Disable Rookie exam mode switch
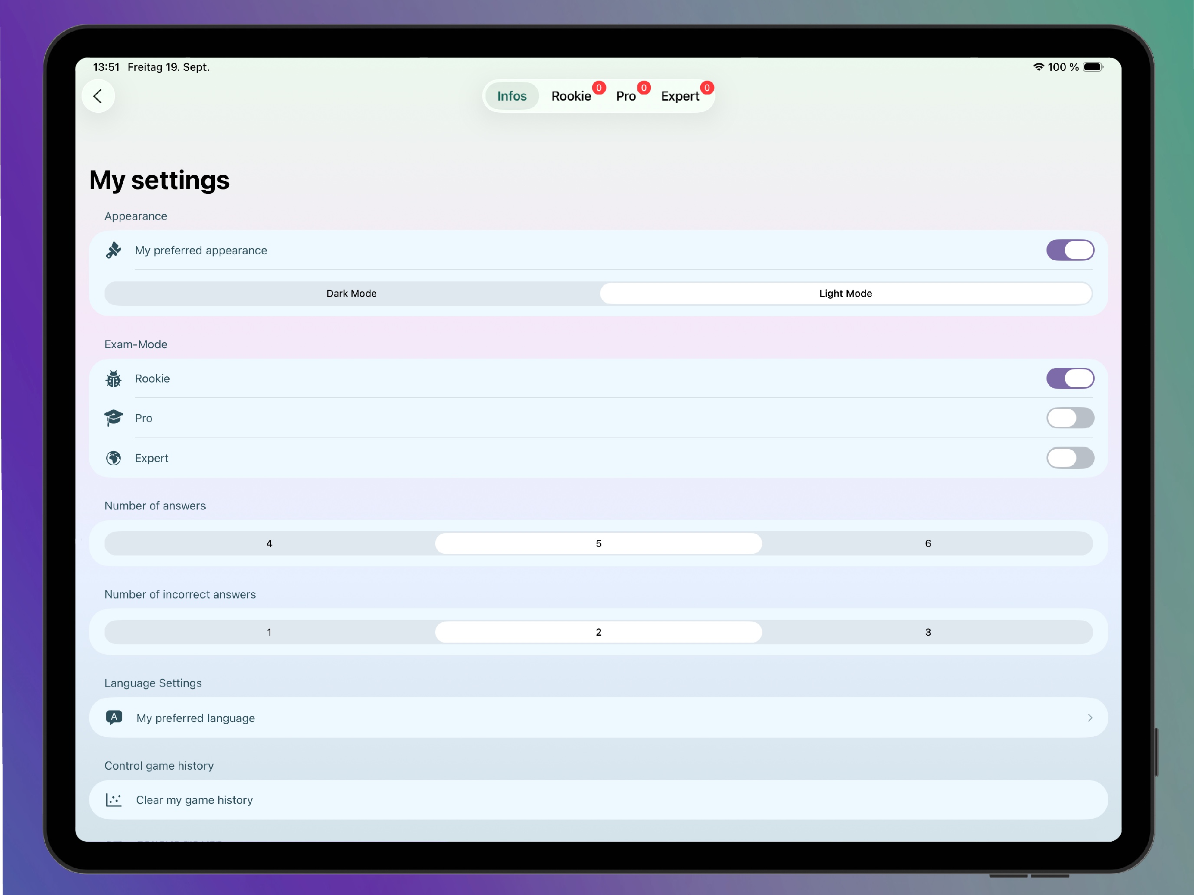Screen dimensions: 1194x895 [1070, 379]
